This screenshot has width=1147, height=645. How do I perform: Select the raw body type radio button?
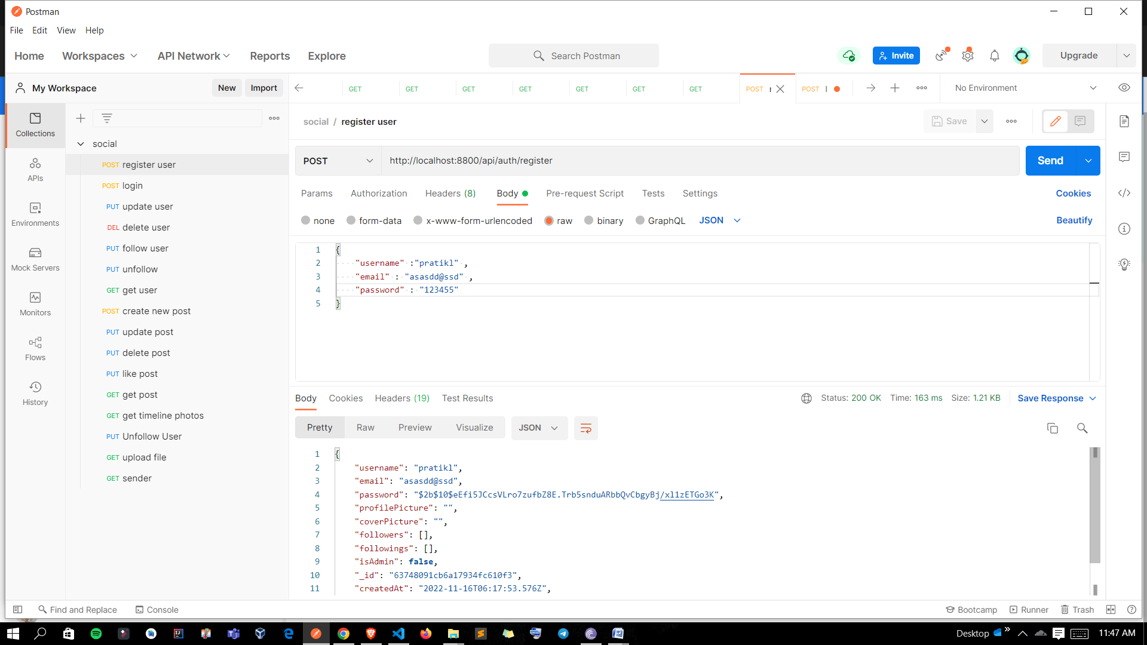pos(550,220)
